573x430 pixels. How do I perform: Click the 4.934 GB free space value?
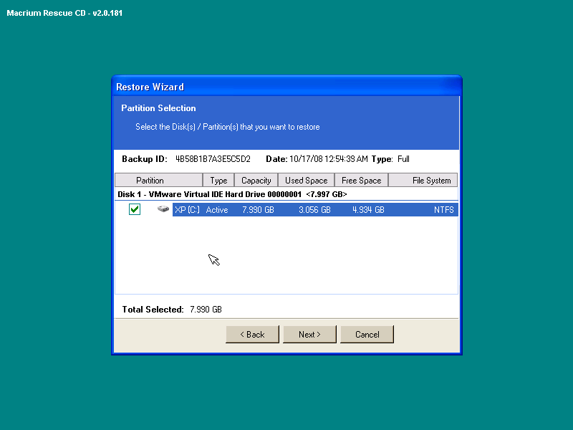click(x=368, y=210)
